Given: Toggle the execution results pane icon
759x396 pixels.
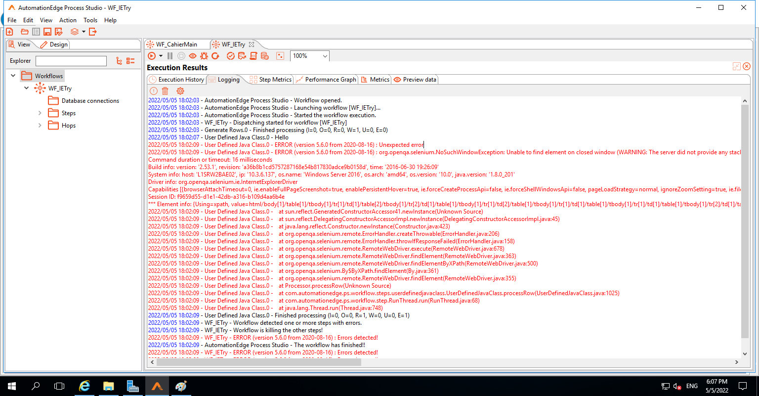Looking at the screenshot, I should 280,56.
